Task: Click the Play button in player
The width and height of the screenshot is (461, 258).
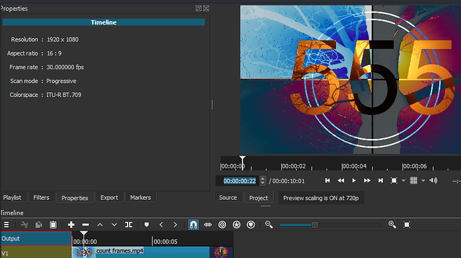Action: point(353,180)
